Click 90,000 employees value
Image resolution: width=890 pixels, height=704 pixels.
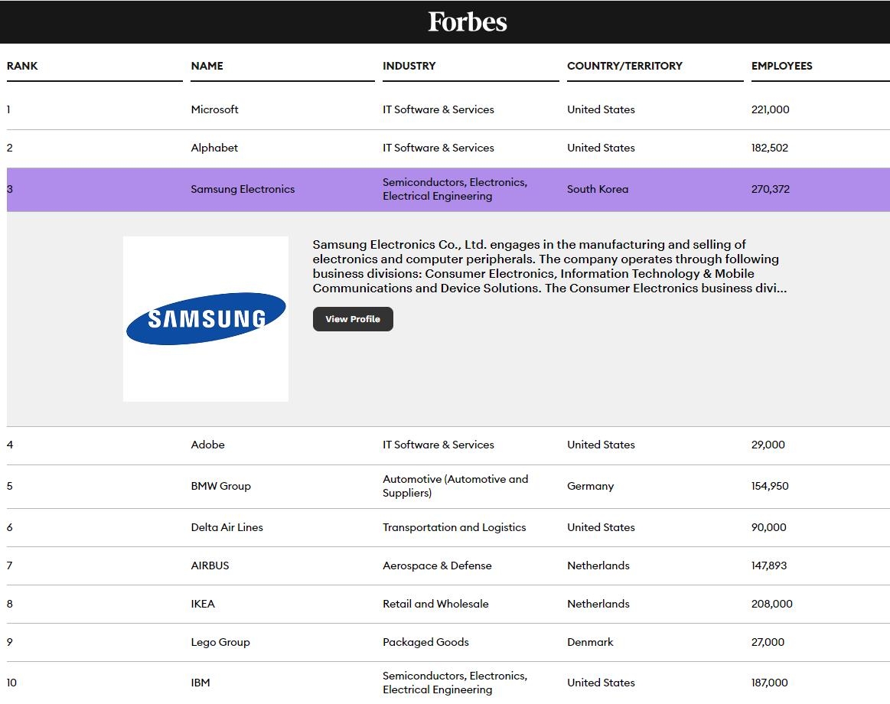click(768, 527)
